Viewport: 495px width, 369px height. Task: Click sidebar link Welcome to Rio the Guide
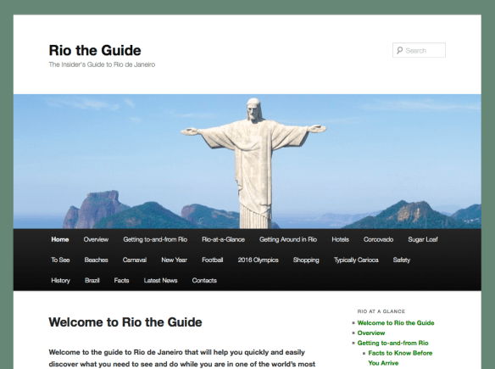(x=396, y=323)
